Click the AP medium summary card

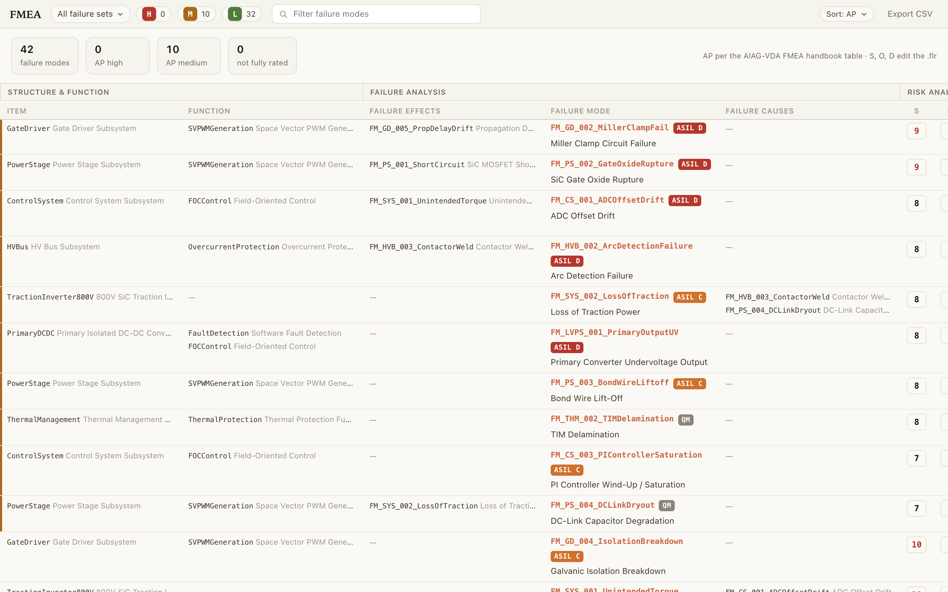point(189,56)
